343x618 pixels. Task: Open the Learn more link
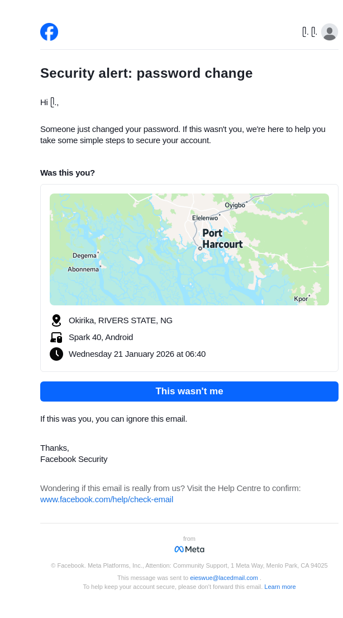tap(280, 587)
